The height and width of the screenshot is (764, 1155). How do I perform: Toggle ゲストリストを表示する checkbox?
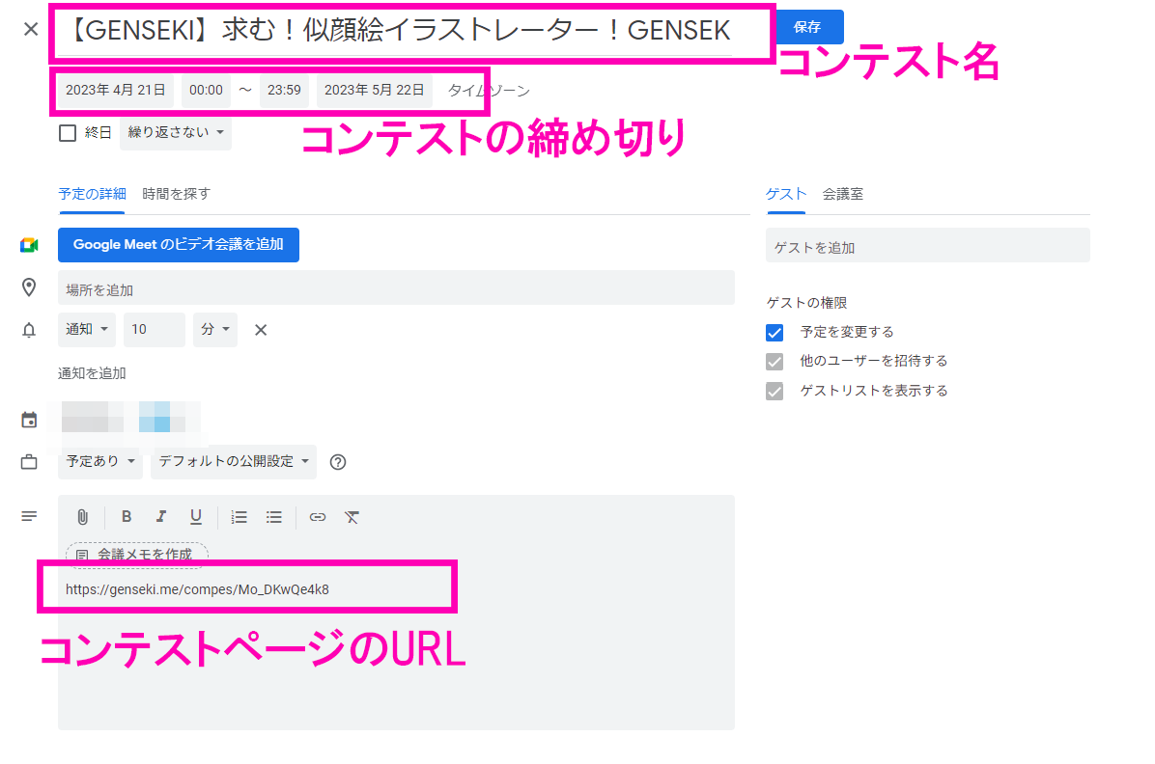[775, 391]
